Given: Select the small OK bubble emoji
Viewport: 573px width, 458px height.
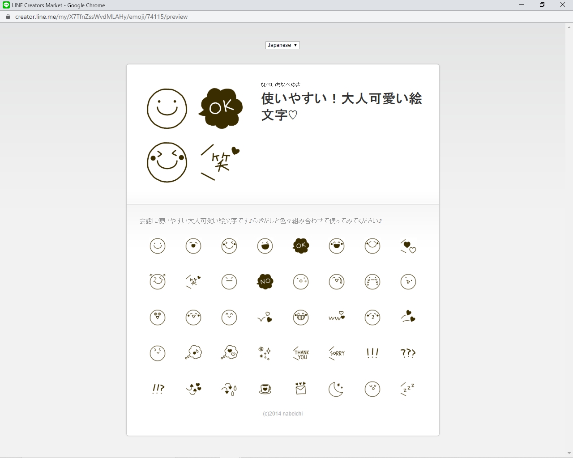Looking at the screenshot, I should pos(301,246).
